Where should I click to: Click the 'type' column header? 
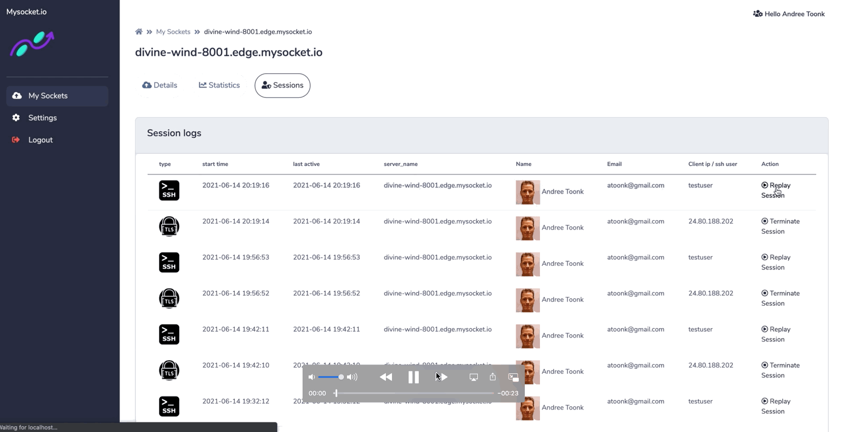click(165, 164)
